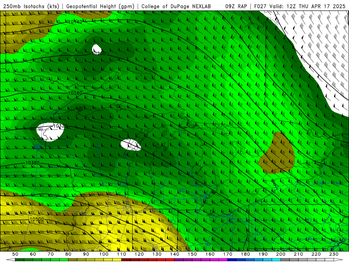Click the white low-wind patch beside 10320 label
This screenshot has width=349, height=262.
click(x=50, y=132)
